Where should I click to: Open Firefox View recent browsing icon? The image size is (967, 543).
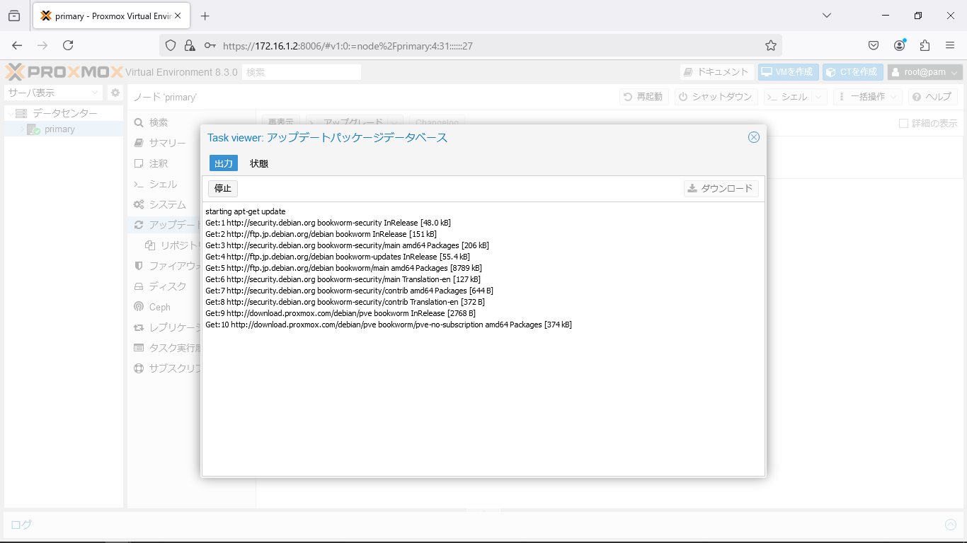14,16
